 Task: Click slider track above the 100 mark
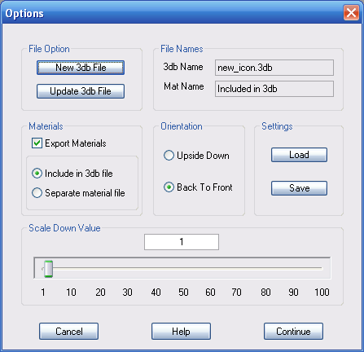(x=321, y=268)
